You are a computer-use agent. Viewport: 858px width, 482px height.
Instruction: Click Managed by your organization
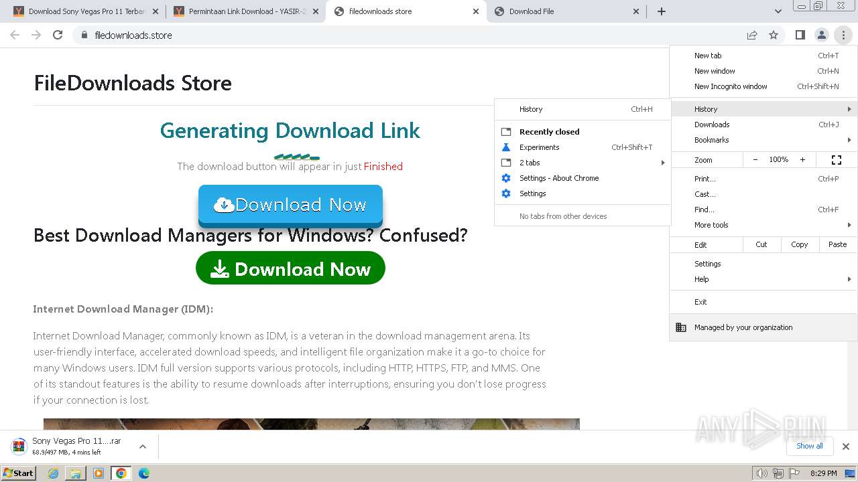[x=763, y=327]
